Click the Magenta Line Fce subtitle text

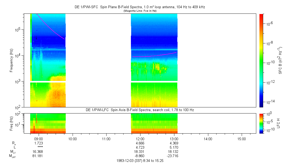140,11
